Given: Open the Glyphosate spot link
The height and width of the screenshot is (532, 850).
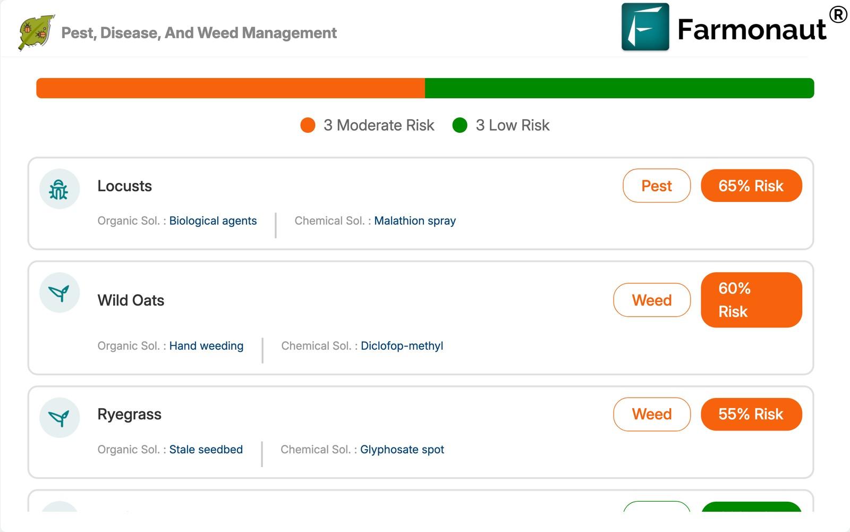Looking at the screenshot, I should click(402, 450).
